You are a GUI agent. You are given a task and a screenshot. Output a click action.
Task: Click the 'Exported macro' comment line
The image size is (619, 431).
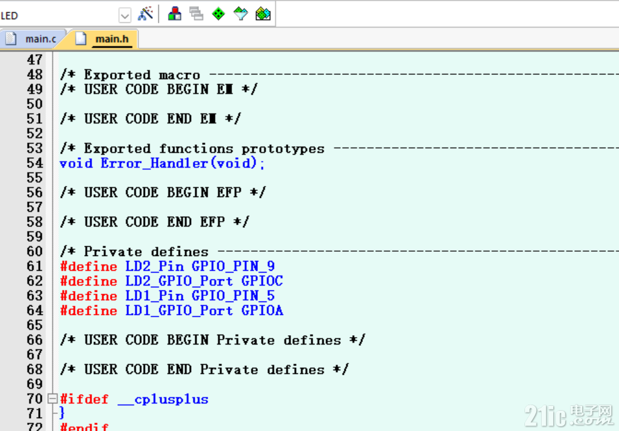tap(339, 75)
